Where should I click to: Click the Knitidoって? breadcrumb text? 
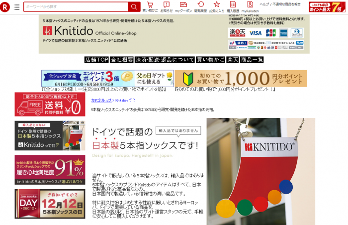pos(125,101)
